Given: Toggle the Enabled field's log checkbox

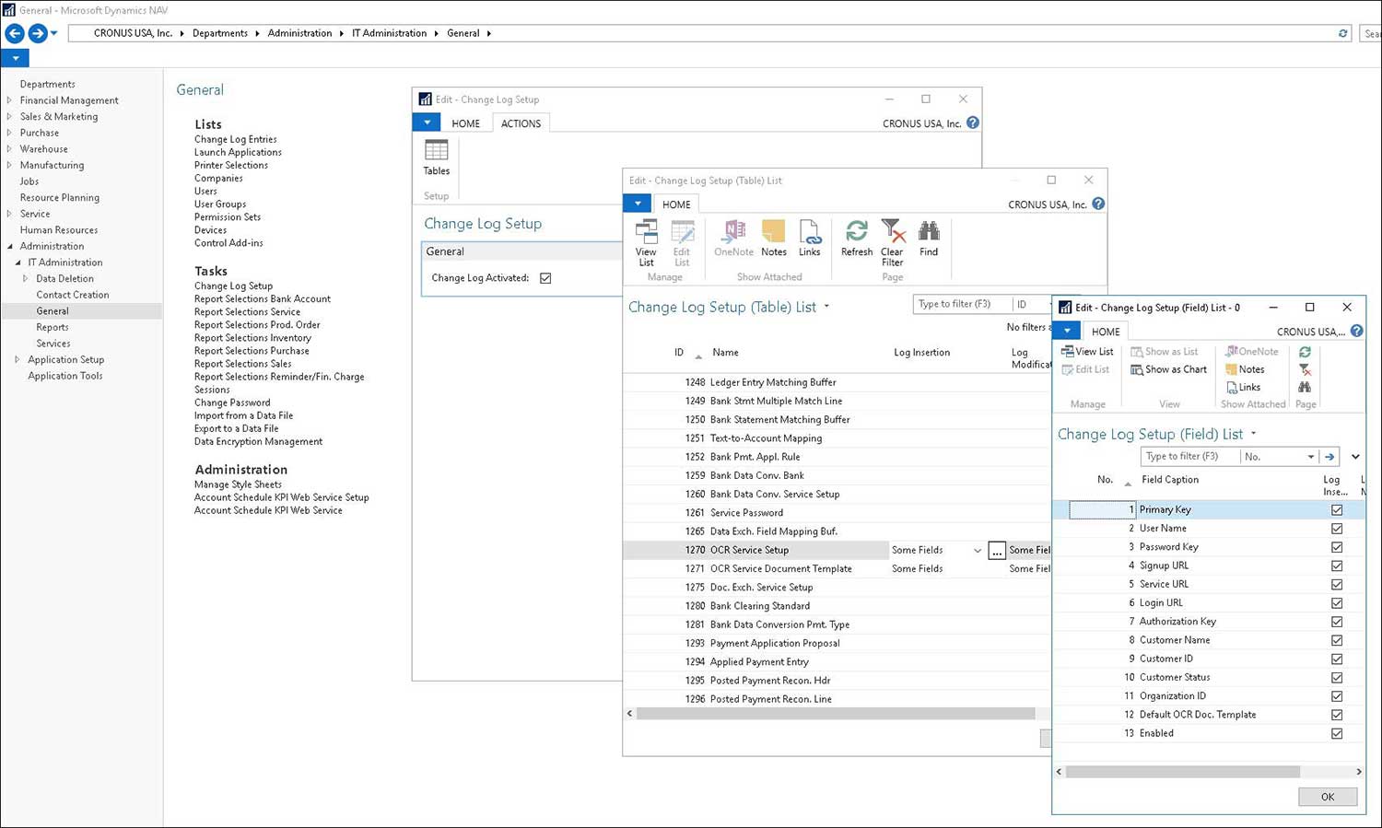Looking at the screenshot, I should 1337,733.
